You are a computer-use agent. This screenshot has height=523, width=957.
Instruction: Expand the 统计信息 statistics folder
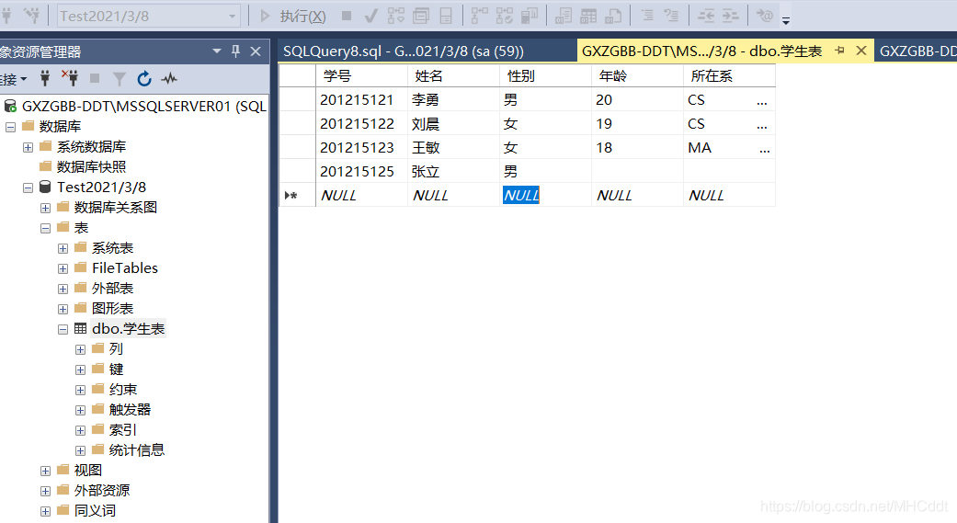click(81, 450)
